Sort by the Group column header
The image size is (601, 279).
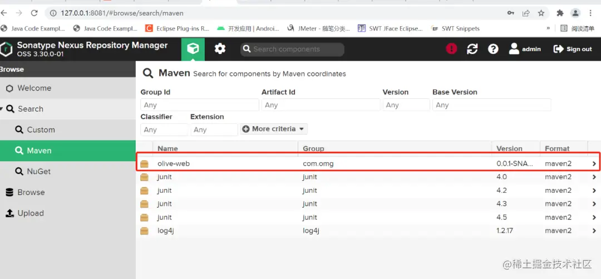[x=395, y=148]
